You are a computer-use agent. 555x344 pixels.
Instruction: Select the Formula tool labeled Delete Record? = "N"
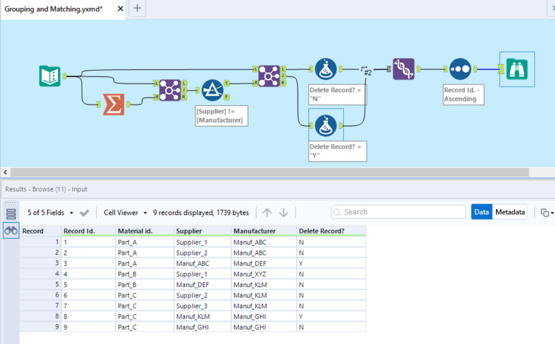326,69
